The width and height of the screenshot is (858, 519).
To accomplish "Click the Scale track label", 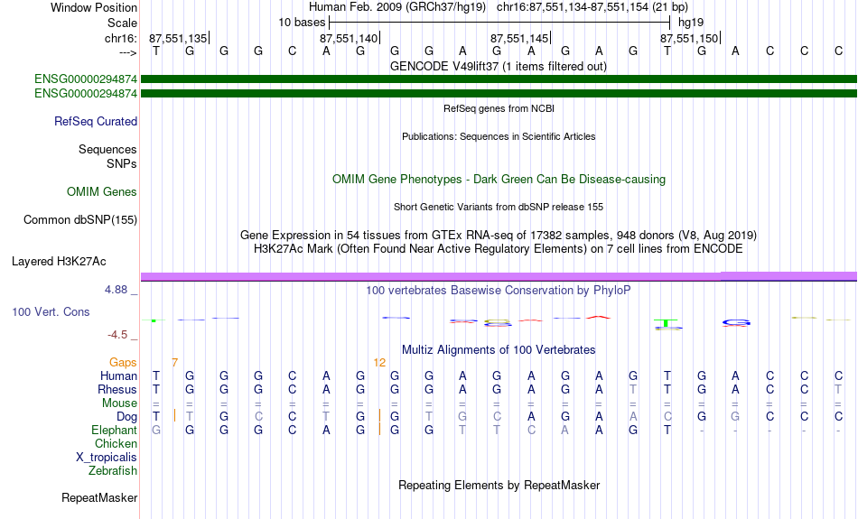I will [122, 23].
